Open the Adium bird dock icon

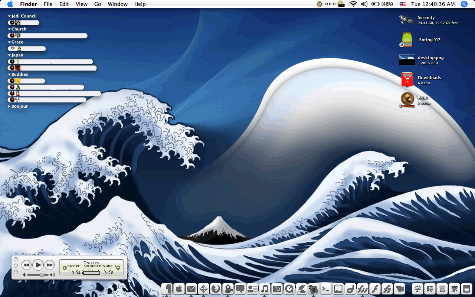coord(228,288)
